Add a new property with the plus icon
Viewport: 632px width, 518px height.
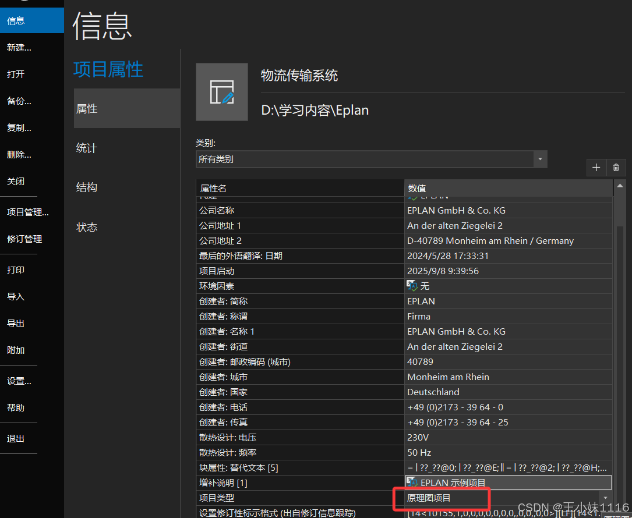596,167
